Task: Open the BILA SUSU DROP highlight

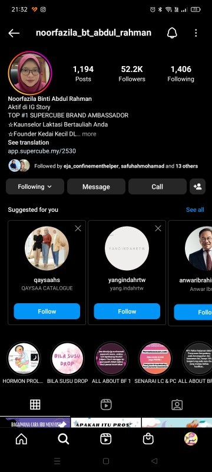Action: pyautogui.click(x=67, y=359)
